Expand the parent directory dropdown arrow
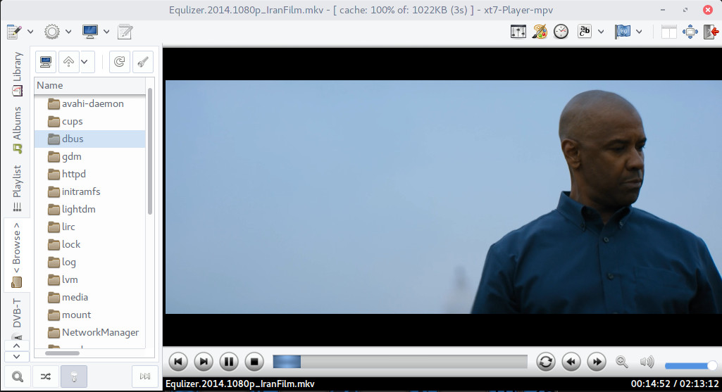The width and height of the screenshot is (722, 392). click(x=85, y=62)
